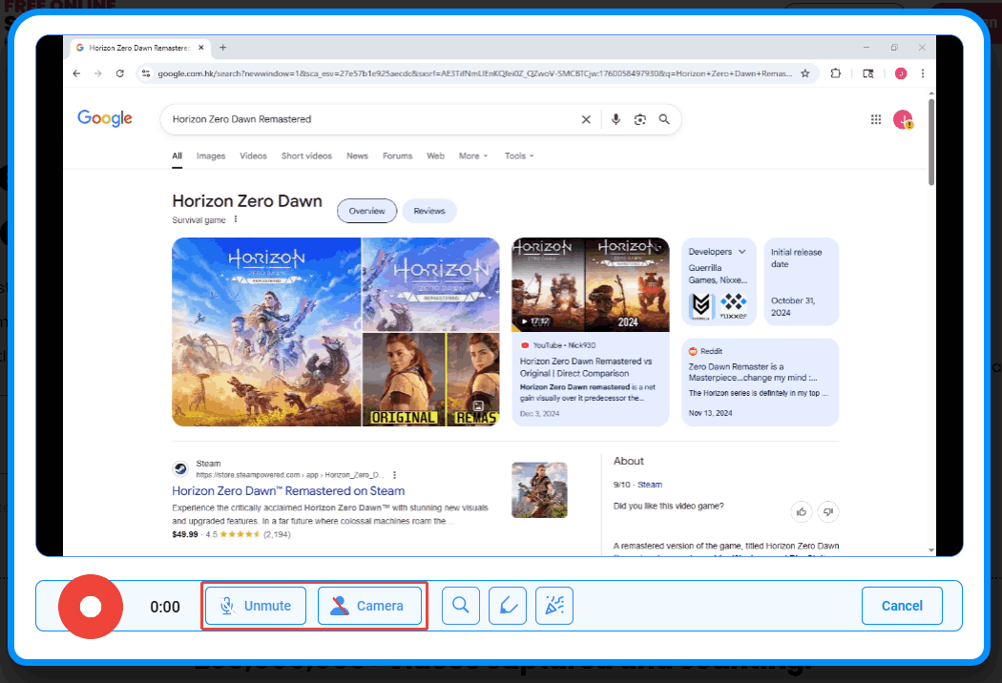This screenshot has width=1002, height=683.
Task: Select the Reviews tab for Horizon Zero Dawn
Action: pos(429,211)
